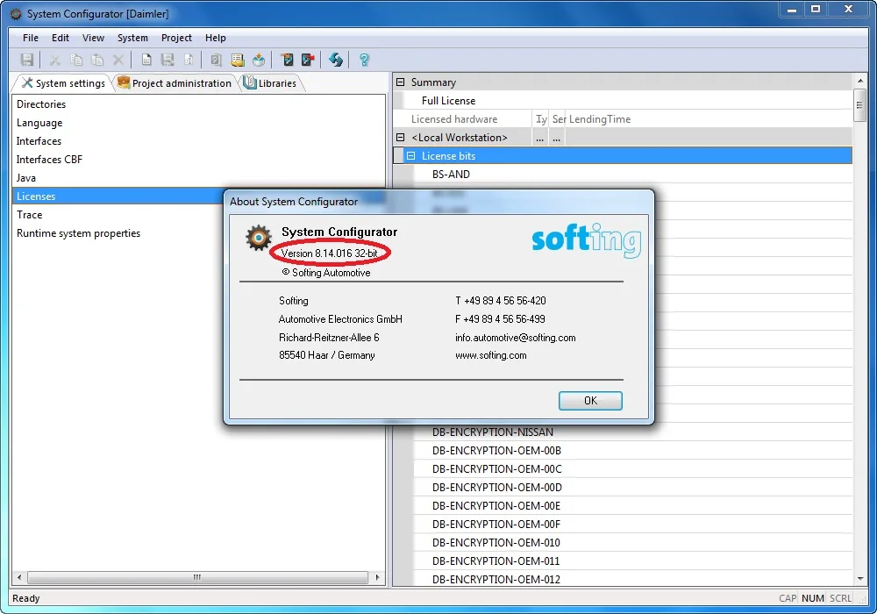Image resolution: width=877 pixels, height=614 pixels.
Task: Click the dark panel icon with orange top
Action: [x=287, y=60]
